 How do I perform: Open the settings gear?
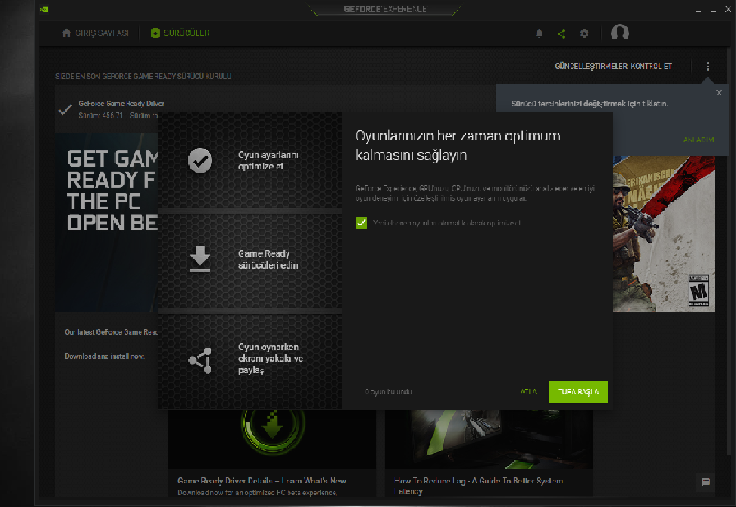coord(584,34)
